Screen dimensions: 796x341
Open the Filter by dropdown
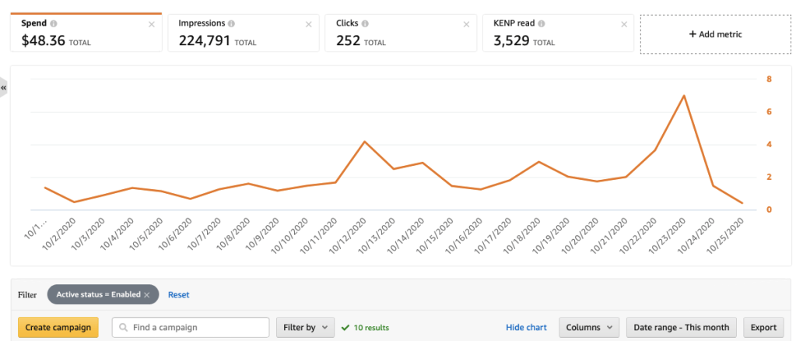pos(305,328)
